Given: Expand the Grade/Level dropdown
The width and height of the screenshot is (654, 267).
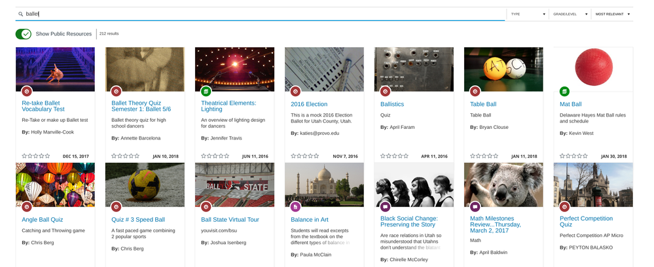Looking at the screenshot, I should point(569,14).
